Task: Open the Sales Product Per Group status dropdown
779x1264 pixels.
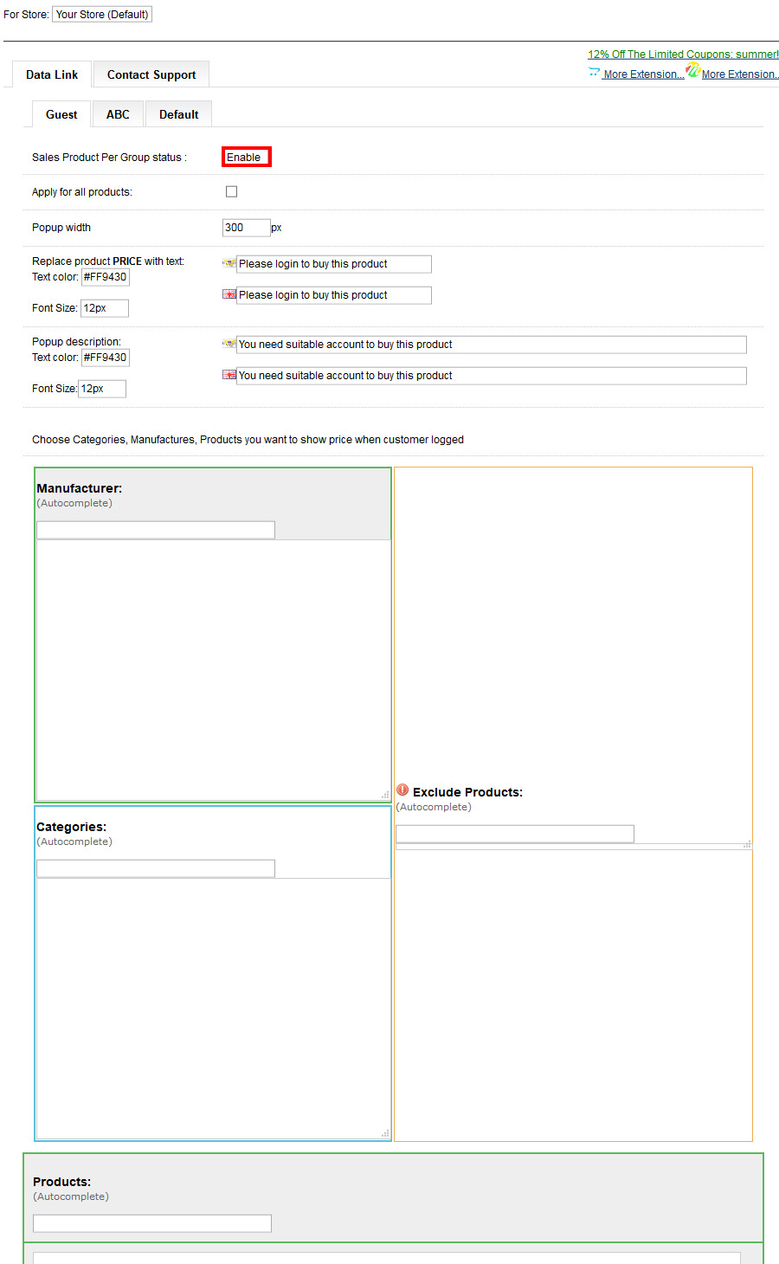Action: (x=247, y=157)
